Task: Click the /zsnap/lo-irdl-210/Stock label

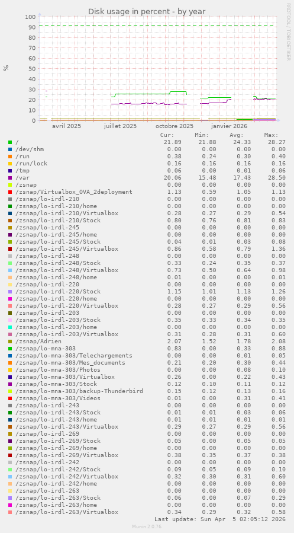Action: 58,221
